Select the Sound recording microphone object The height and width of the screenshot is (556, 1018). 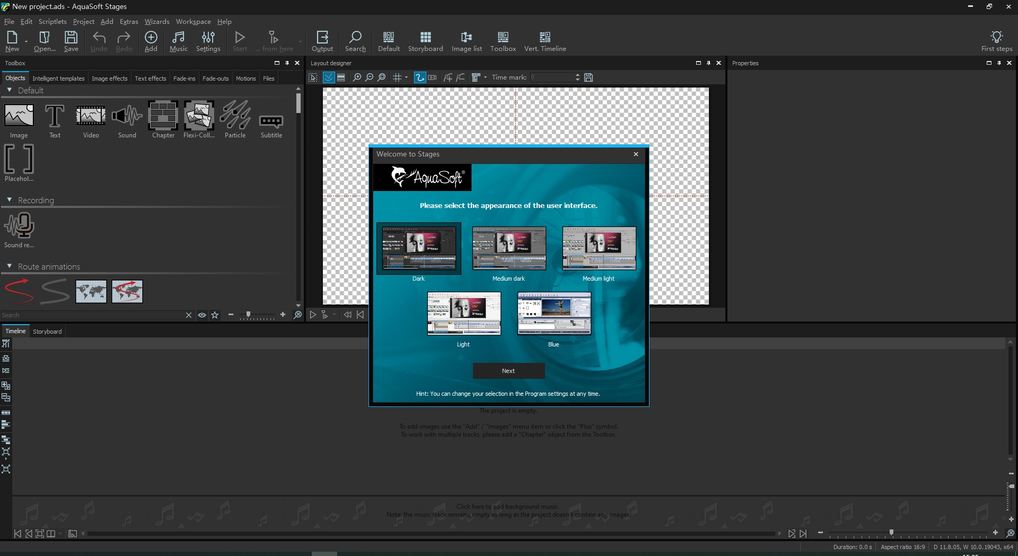[19, 230]
